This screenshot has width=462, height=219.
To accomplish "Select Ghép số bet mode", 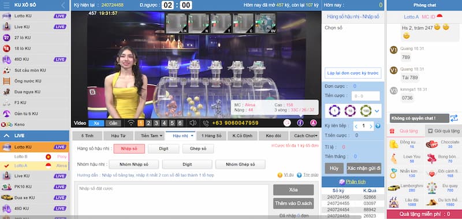I will 198,149.
